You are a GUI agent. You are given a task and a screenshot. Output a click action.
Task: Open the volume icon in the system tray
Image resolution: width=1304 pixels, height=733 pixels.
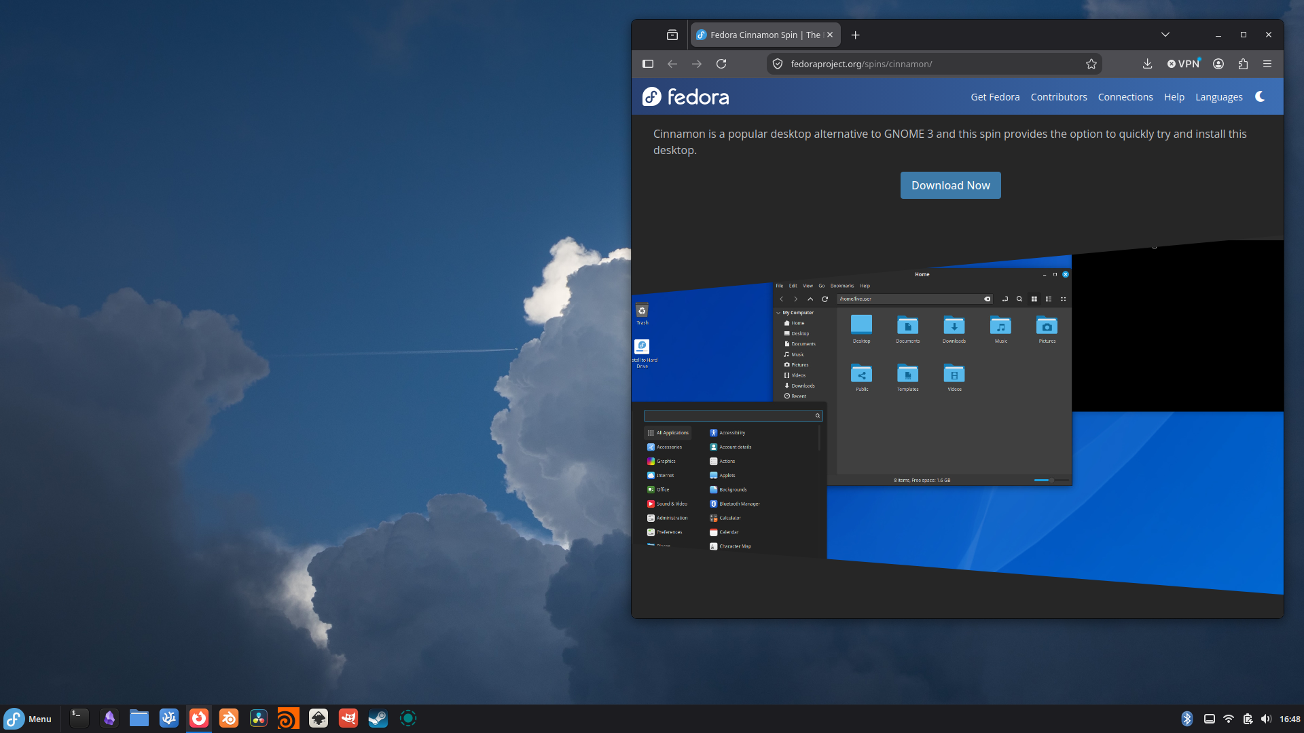[1266, 719]
